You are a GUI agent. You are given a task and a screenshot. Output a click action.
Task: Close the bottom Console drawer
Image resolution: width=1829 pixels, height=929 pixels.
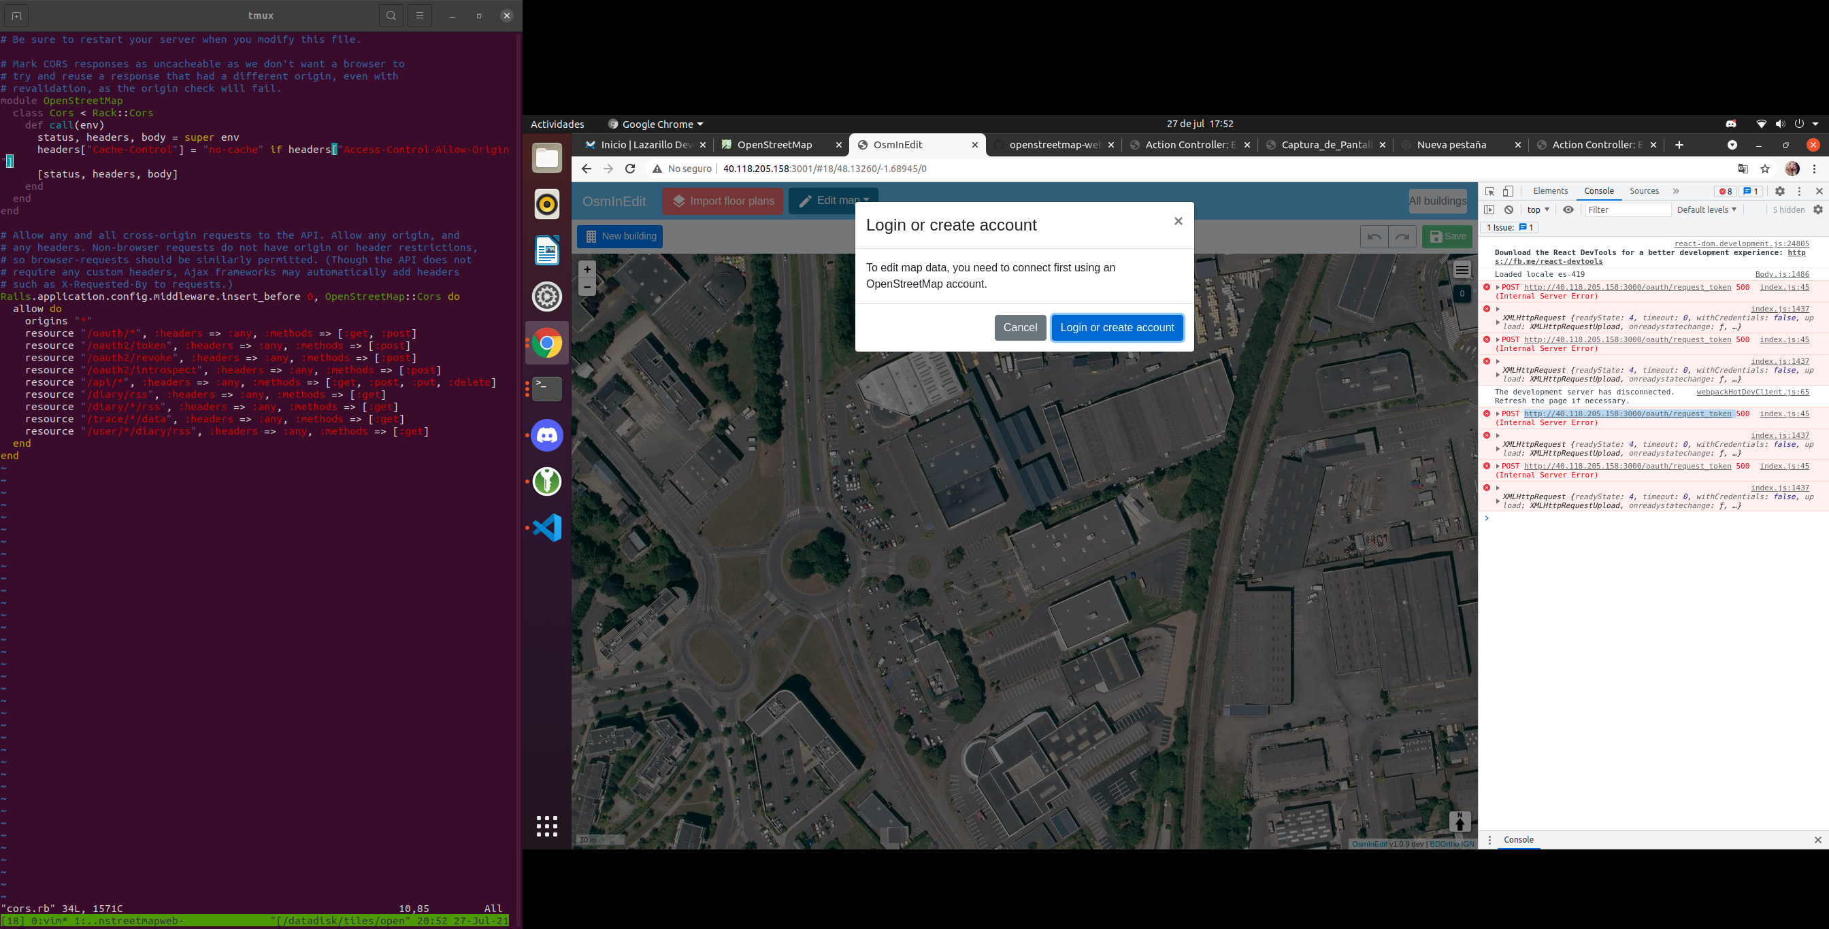1817,840
